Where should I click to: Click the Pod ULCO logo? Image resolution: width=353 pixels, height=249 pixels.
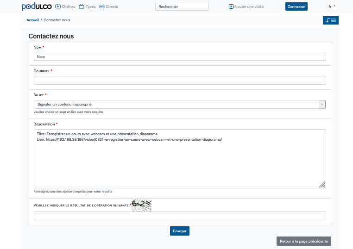(x=37, y=6)
